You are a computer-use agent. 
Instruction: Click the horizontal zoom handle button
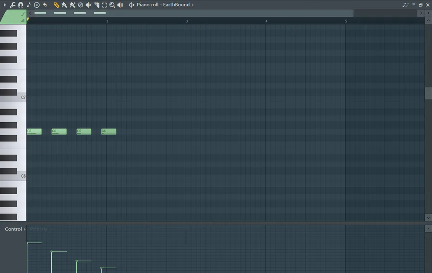coord(428,13)
